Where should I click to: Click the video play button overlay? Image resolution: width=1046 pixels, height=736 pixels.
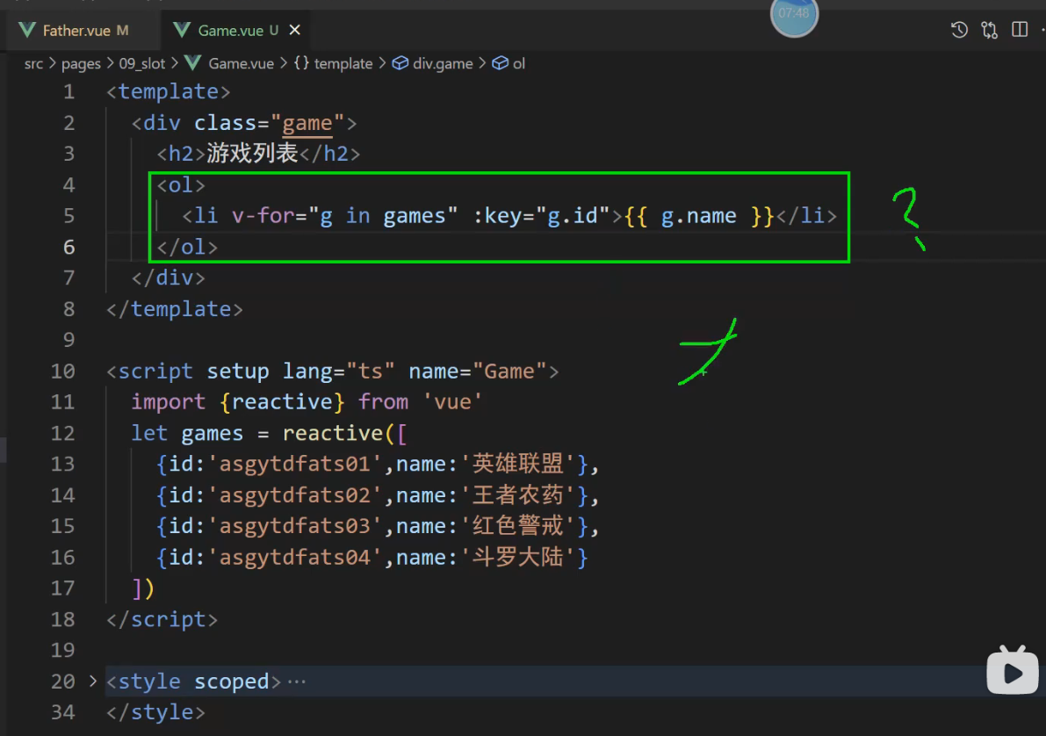(x=1012, y=671)
